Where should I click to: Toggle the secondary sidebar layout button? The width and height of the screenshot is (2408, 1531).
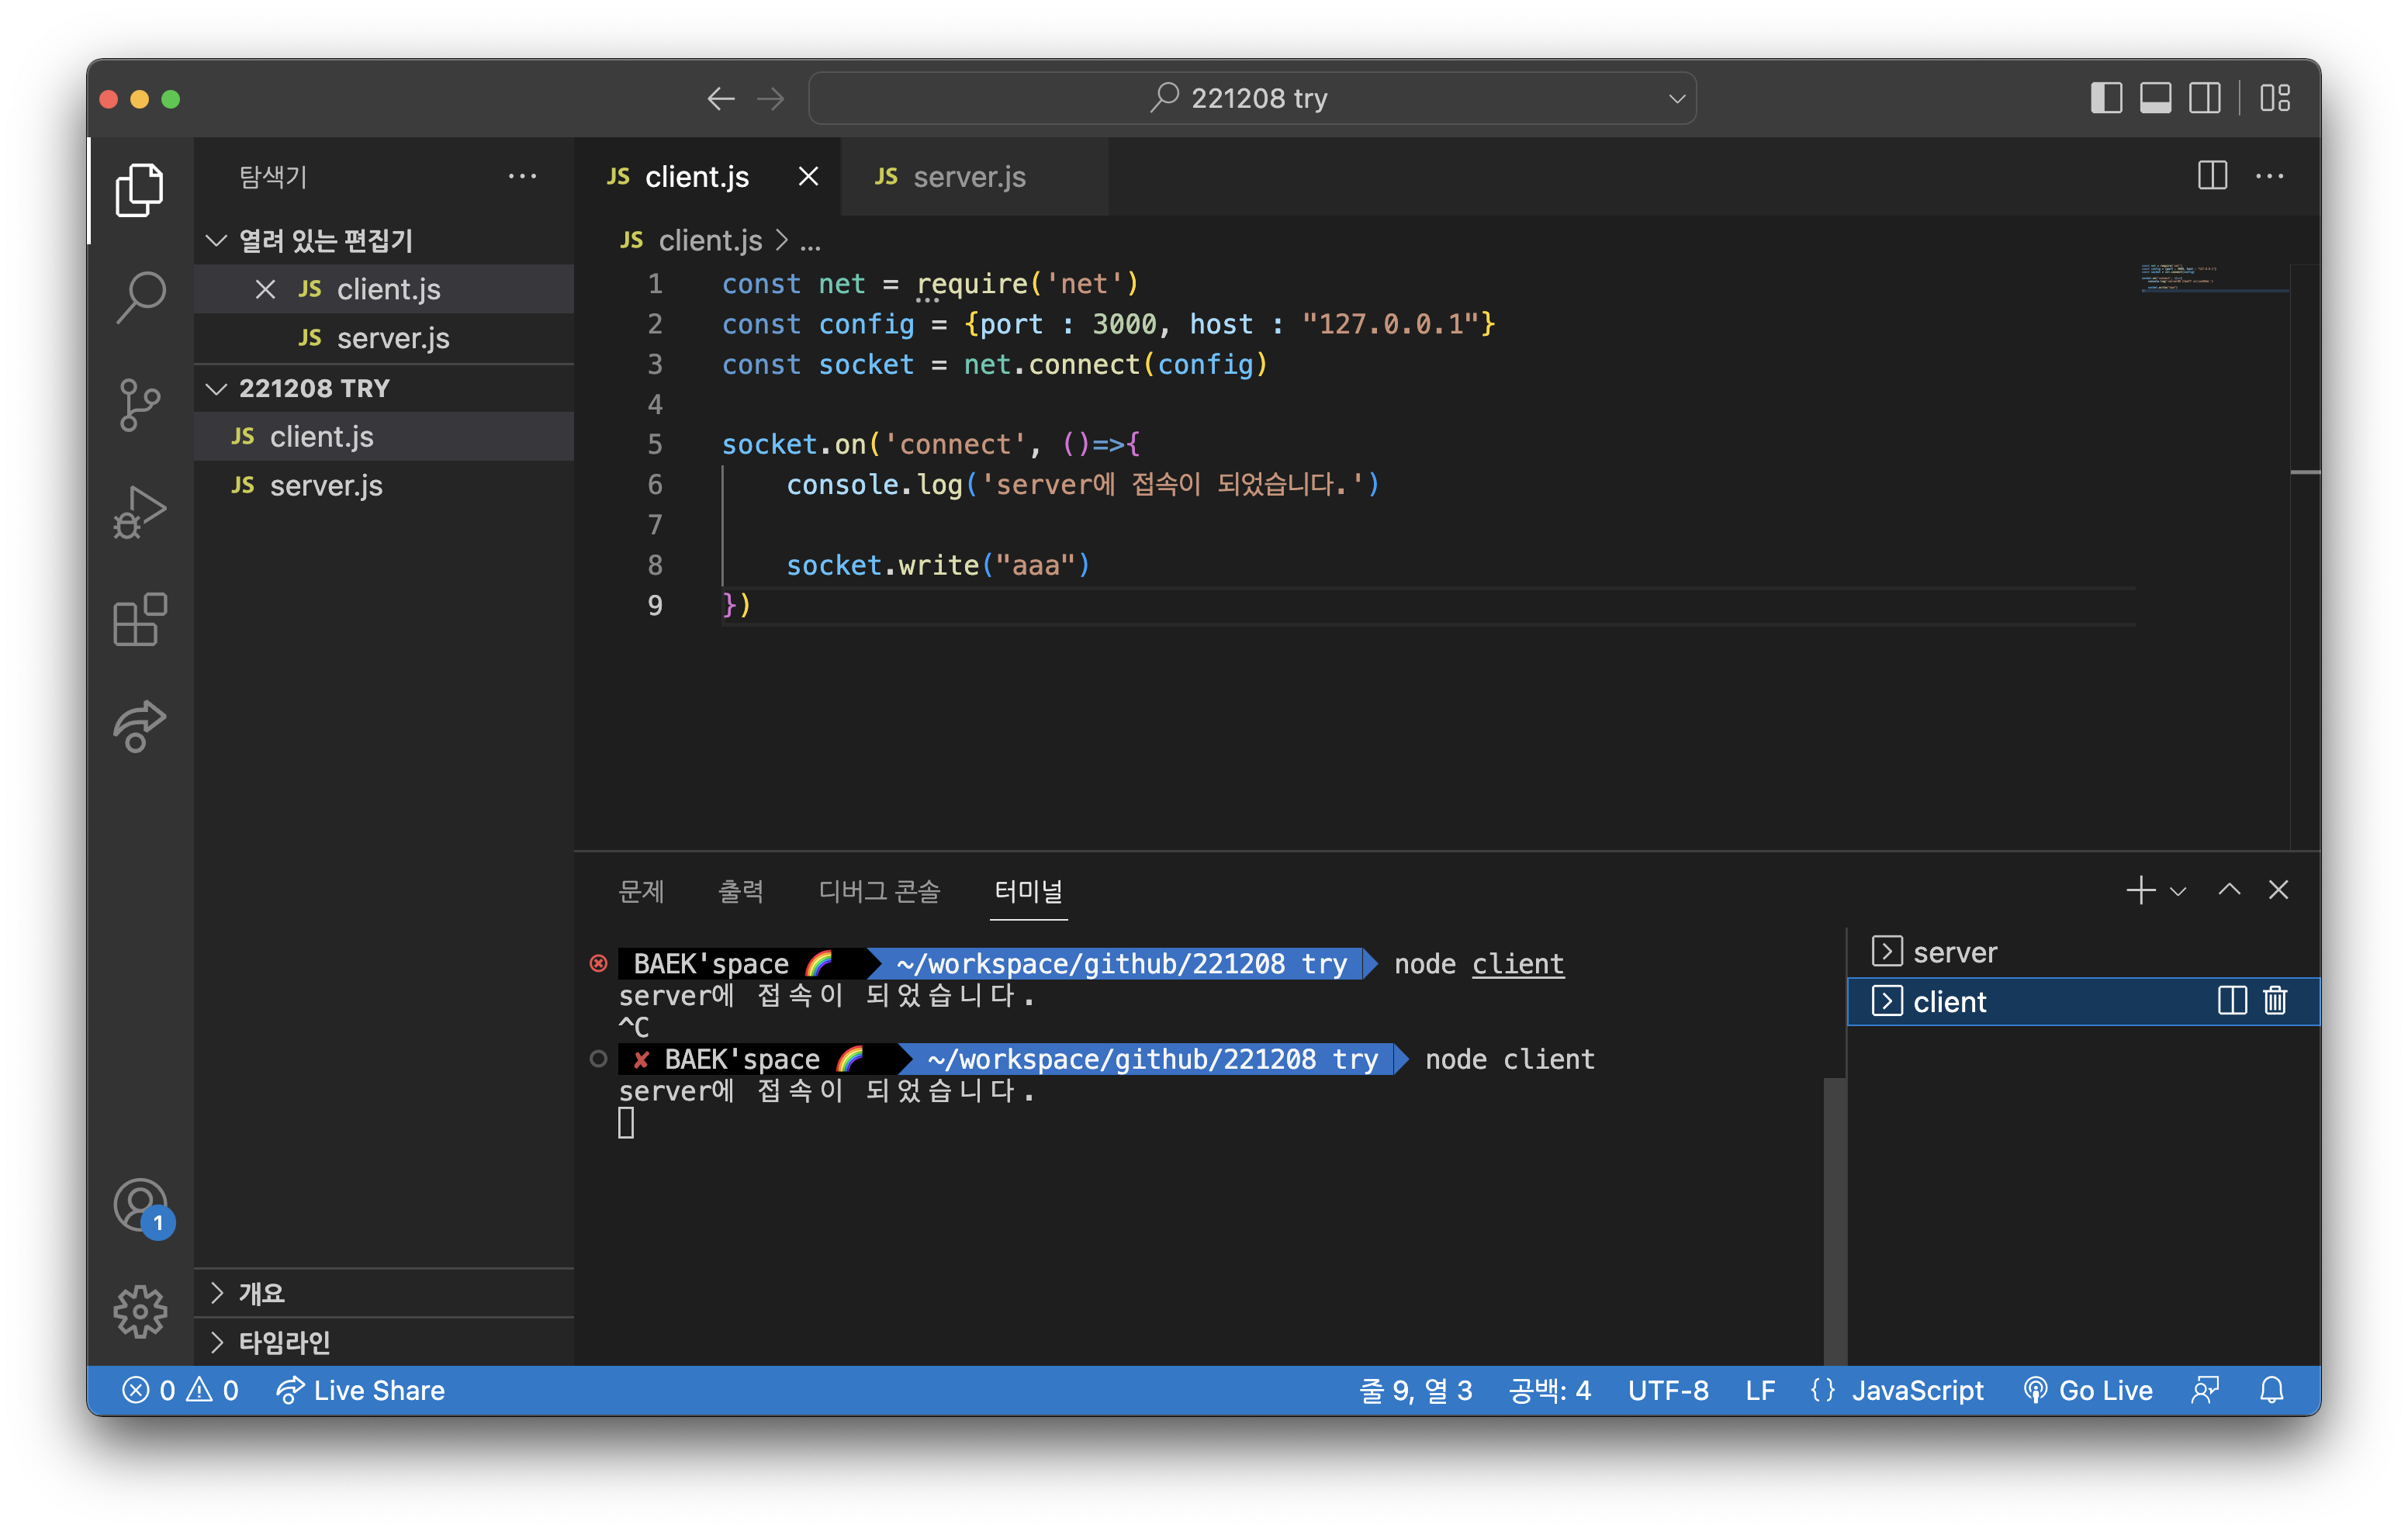2204,98
